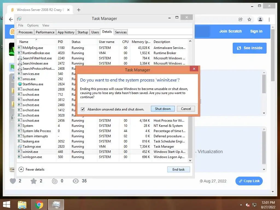Open the network tray icon

point(254,205)
